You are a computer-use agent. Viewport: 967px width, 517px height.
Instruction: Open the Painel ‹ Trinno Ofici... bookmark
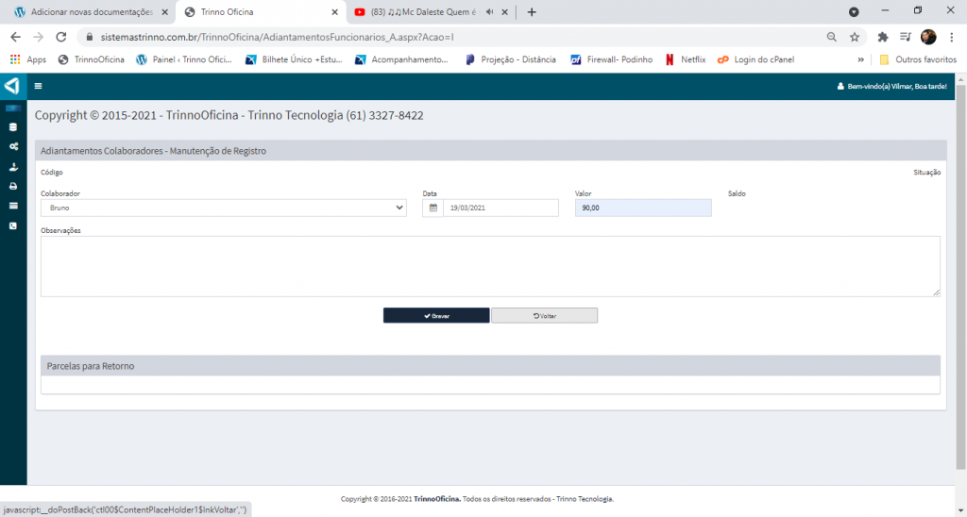184,59
